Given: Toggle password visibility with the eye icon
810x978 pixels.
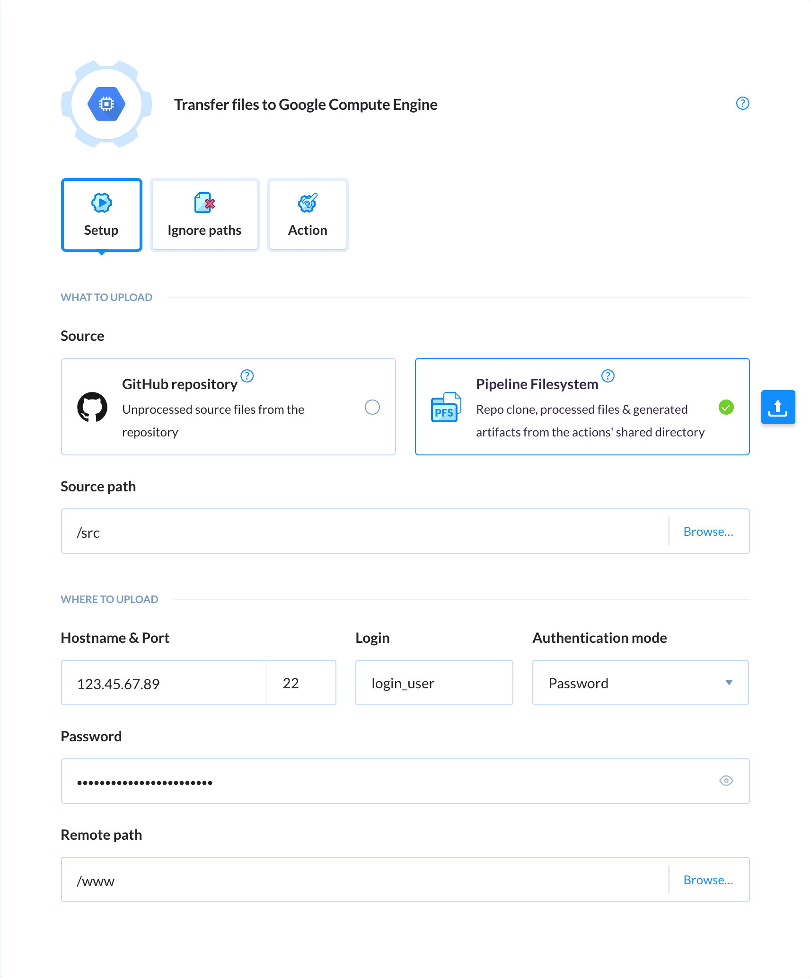Looking at the screenshot, I should pos(726,781).
